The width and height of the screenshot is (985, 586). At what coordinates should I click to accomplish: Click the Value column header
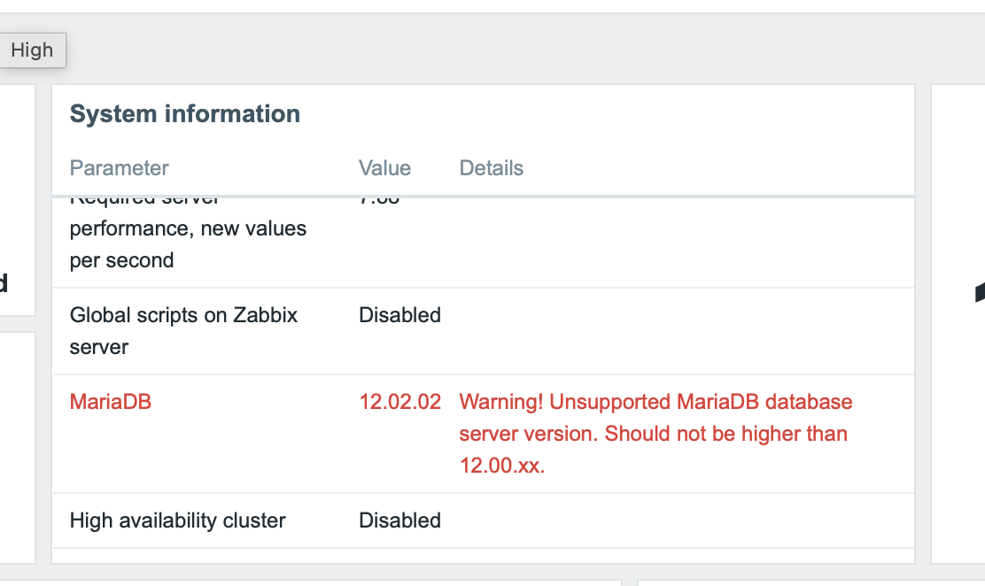point(384,168)
